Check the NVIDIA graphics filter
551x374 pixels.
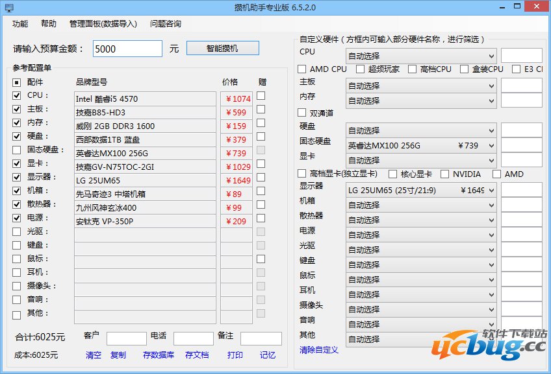(444, 174)
